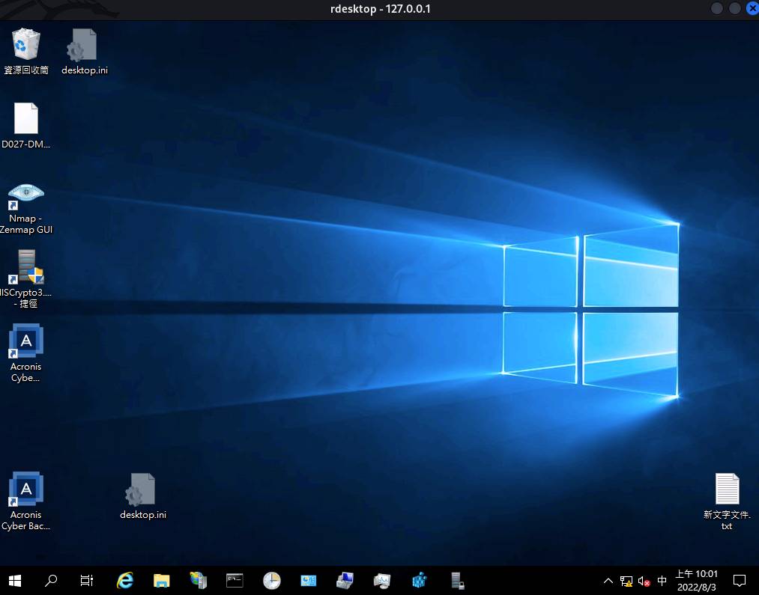Screen dimensions: 759x595
Task: Open the network status tray icon
Action: [626, 581]
